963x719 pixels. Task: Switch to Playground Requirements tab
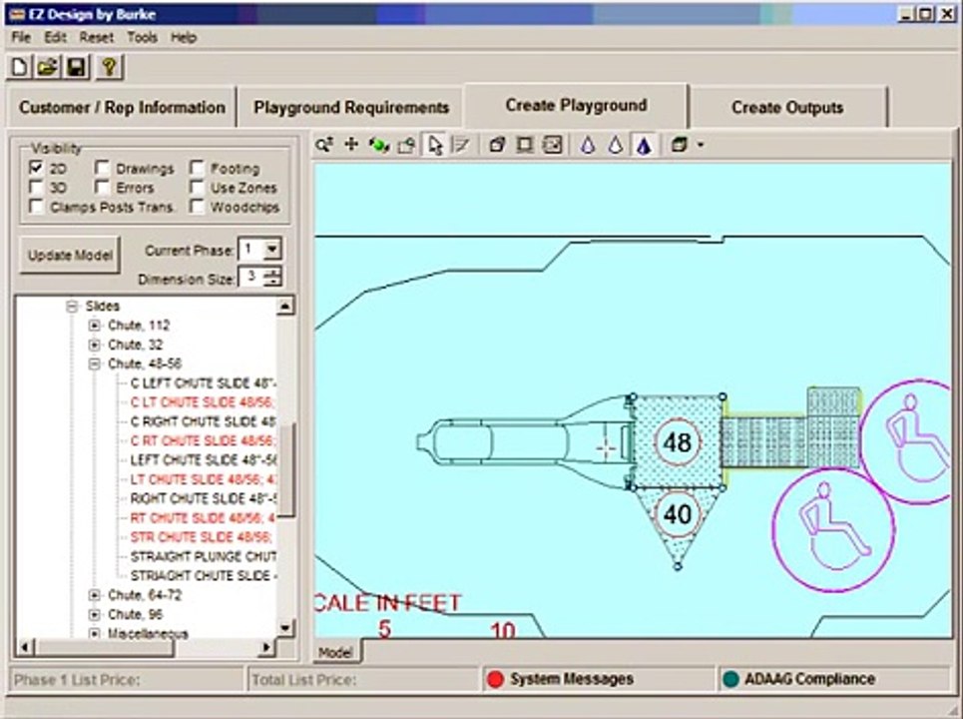pyautogui.click(x=351, y=108)
